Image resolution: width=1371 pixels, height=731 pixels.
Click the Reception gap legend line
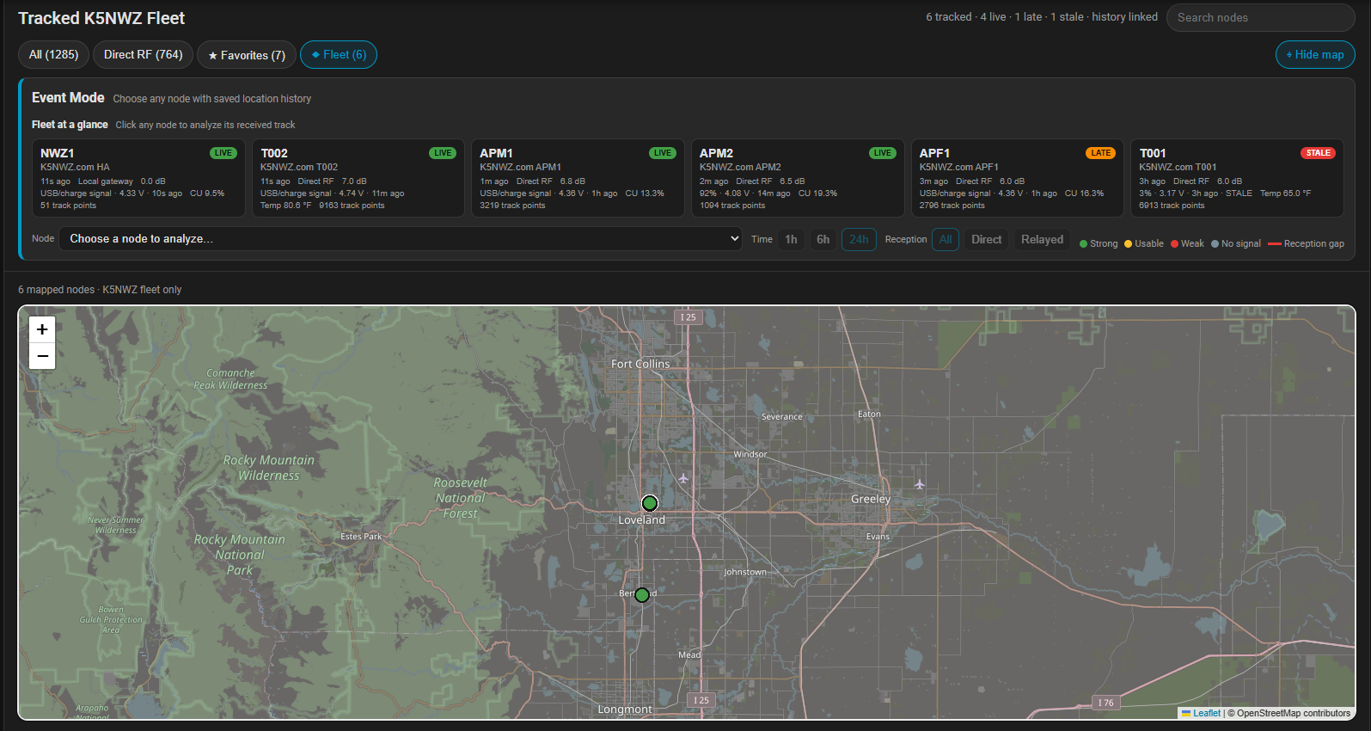click(x=1275, y=243)
